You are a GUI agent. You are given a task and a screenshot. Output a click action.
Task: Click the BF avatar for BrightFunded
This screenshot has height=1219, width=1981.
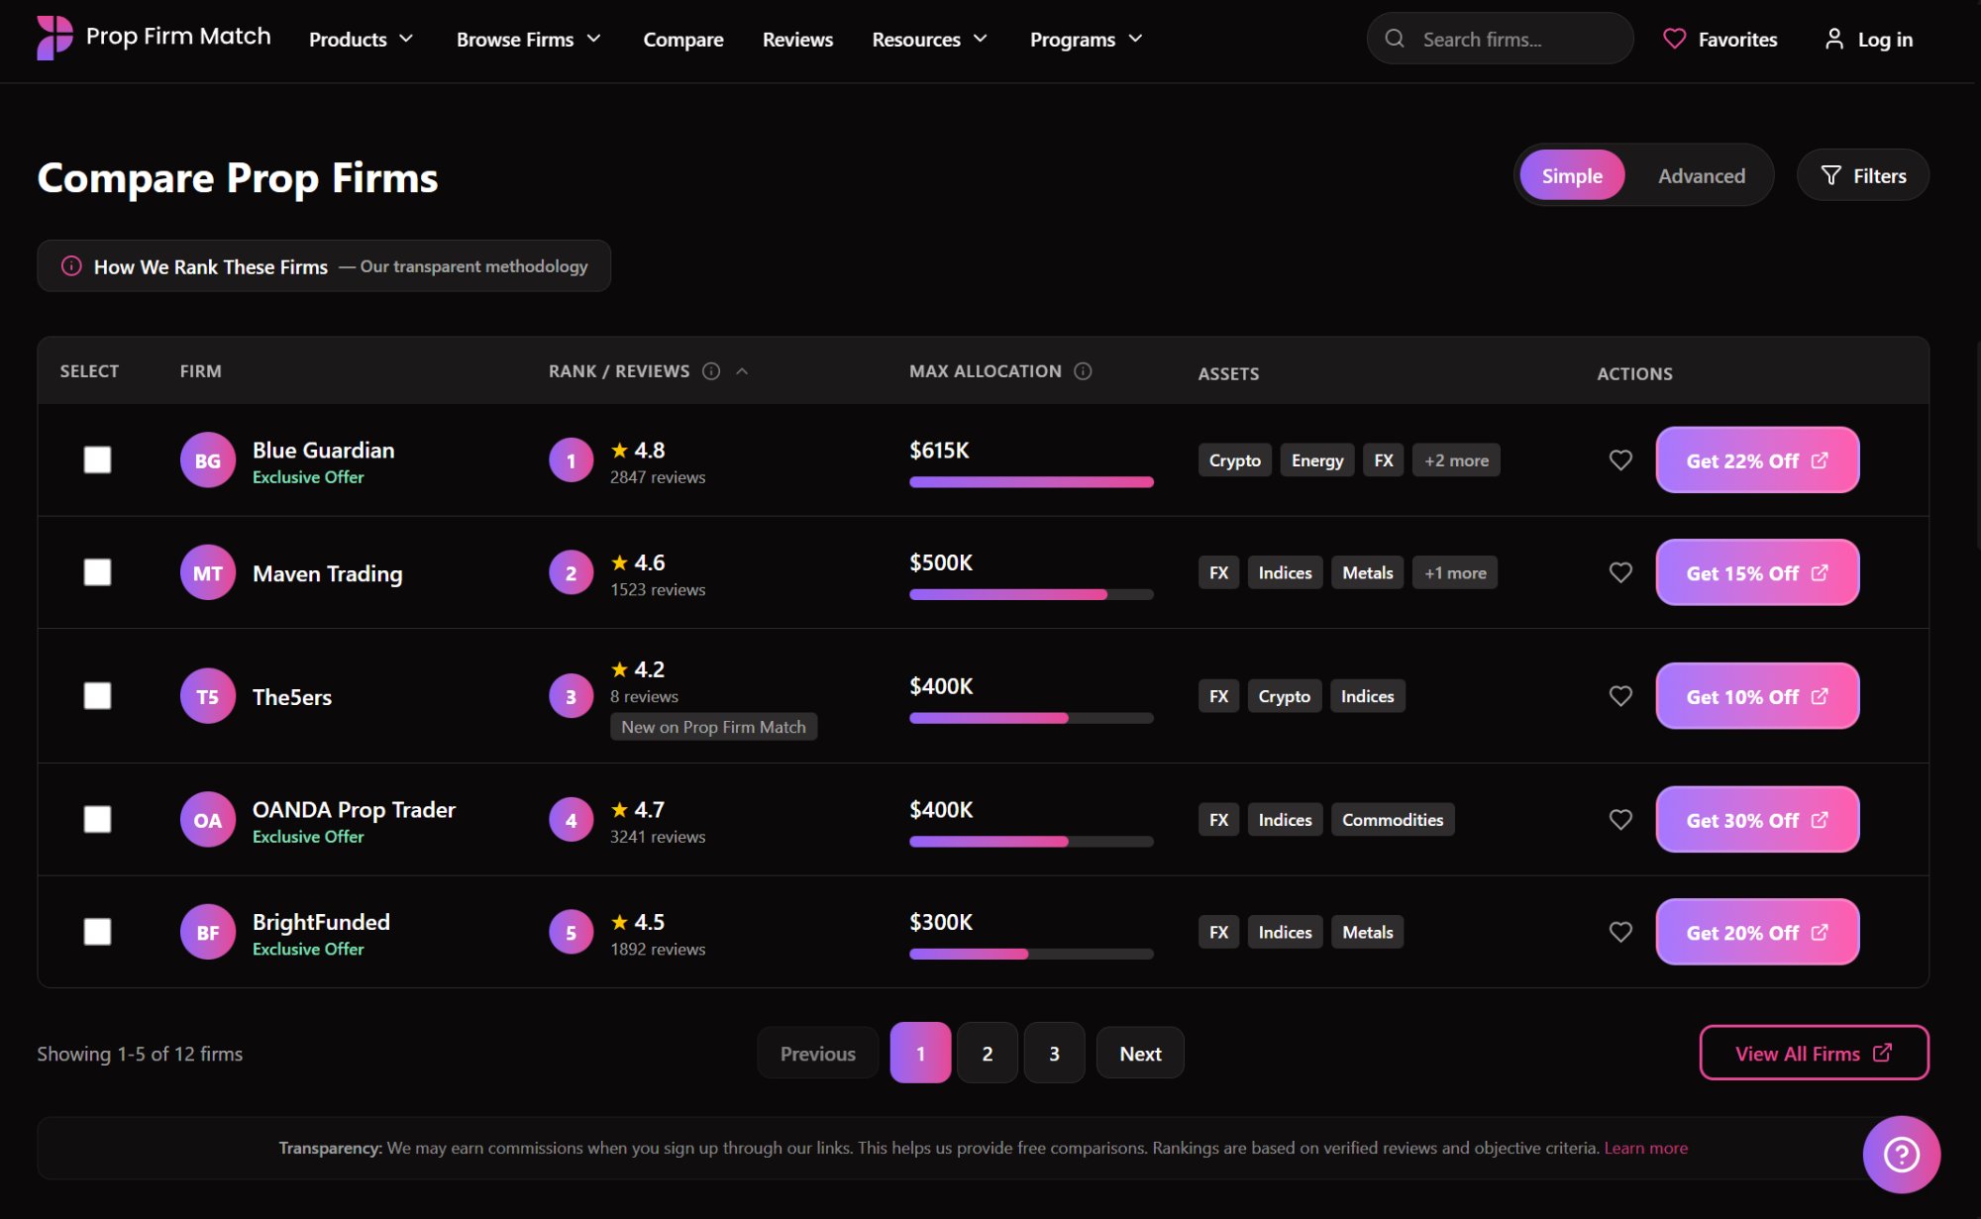point(207,932)
